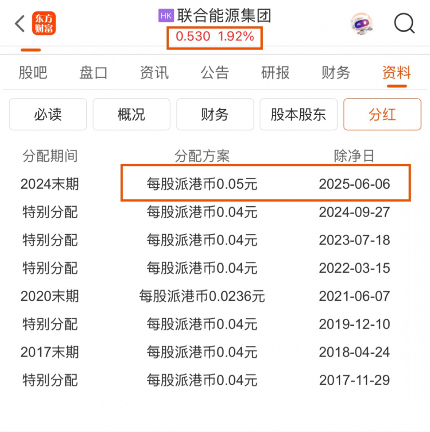Open the 股本股东 section button
Image resolution: width=430 pixels, height=432 pixels.
point(299,114)
